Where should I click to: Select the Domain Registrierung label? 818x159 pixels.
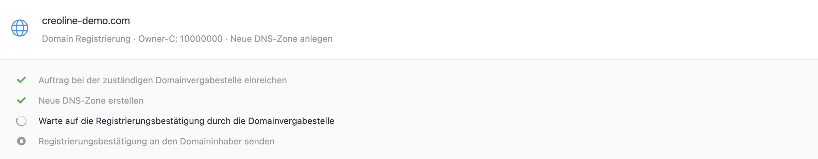coord(86,39)
